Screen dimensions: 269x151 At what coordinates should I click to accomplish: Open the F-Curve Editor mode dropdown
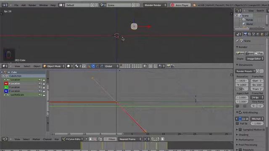pos(72,139)
